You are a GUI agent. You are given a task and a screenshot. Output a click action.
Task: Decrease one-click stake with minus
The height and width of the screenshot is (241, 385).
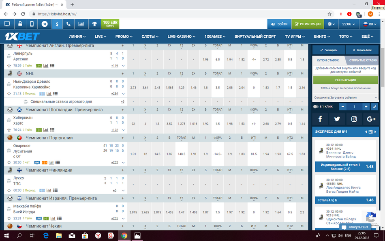[x=343, y=107]
